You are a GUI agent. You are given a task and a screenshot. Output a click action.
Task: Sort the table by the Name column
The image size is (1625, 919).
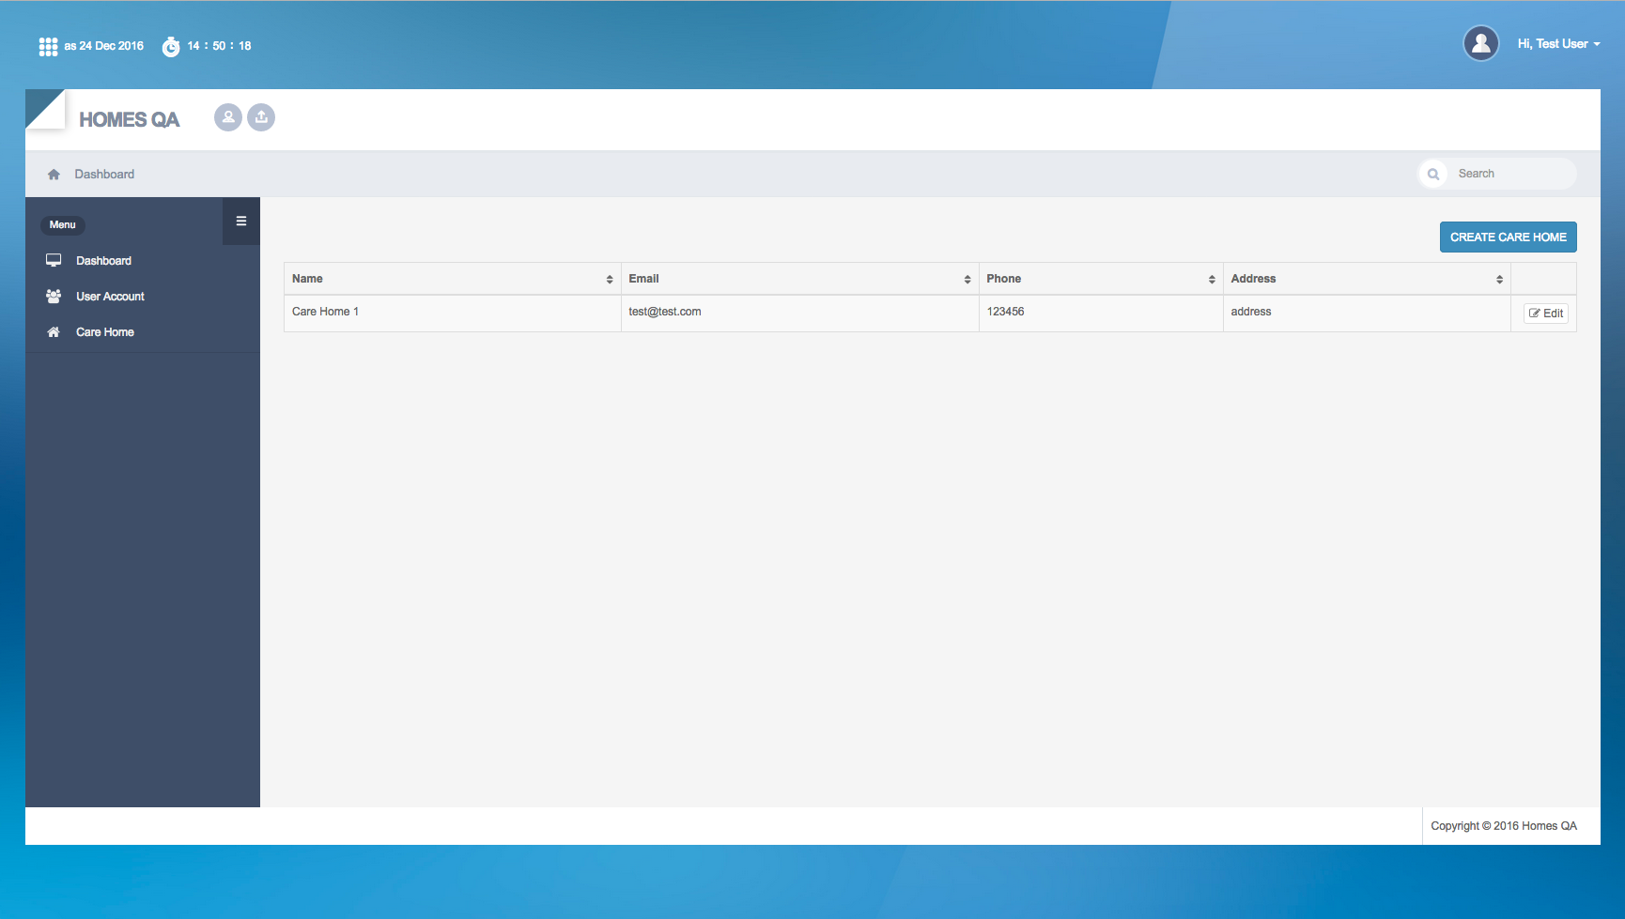452,279
